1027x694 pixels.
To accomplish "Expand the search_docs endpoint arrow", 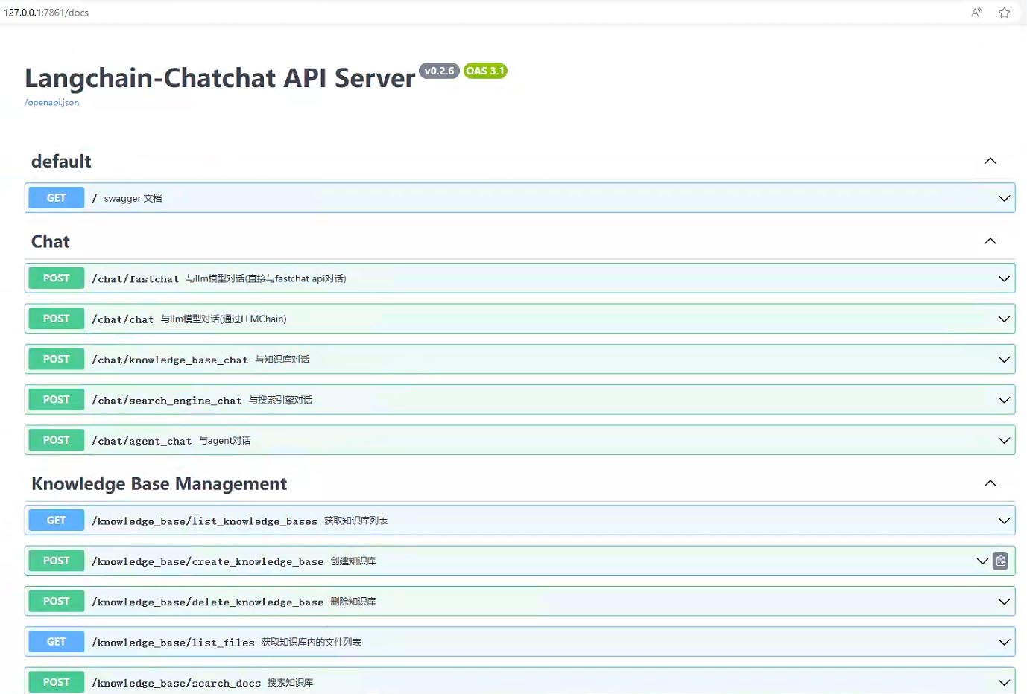I will (x=1004, y=682).
